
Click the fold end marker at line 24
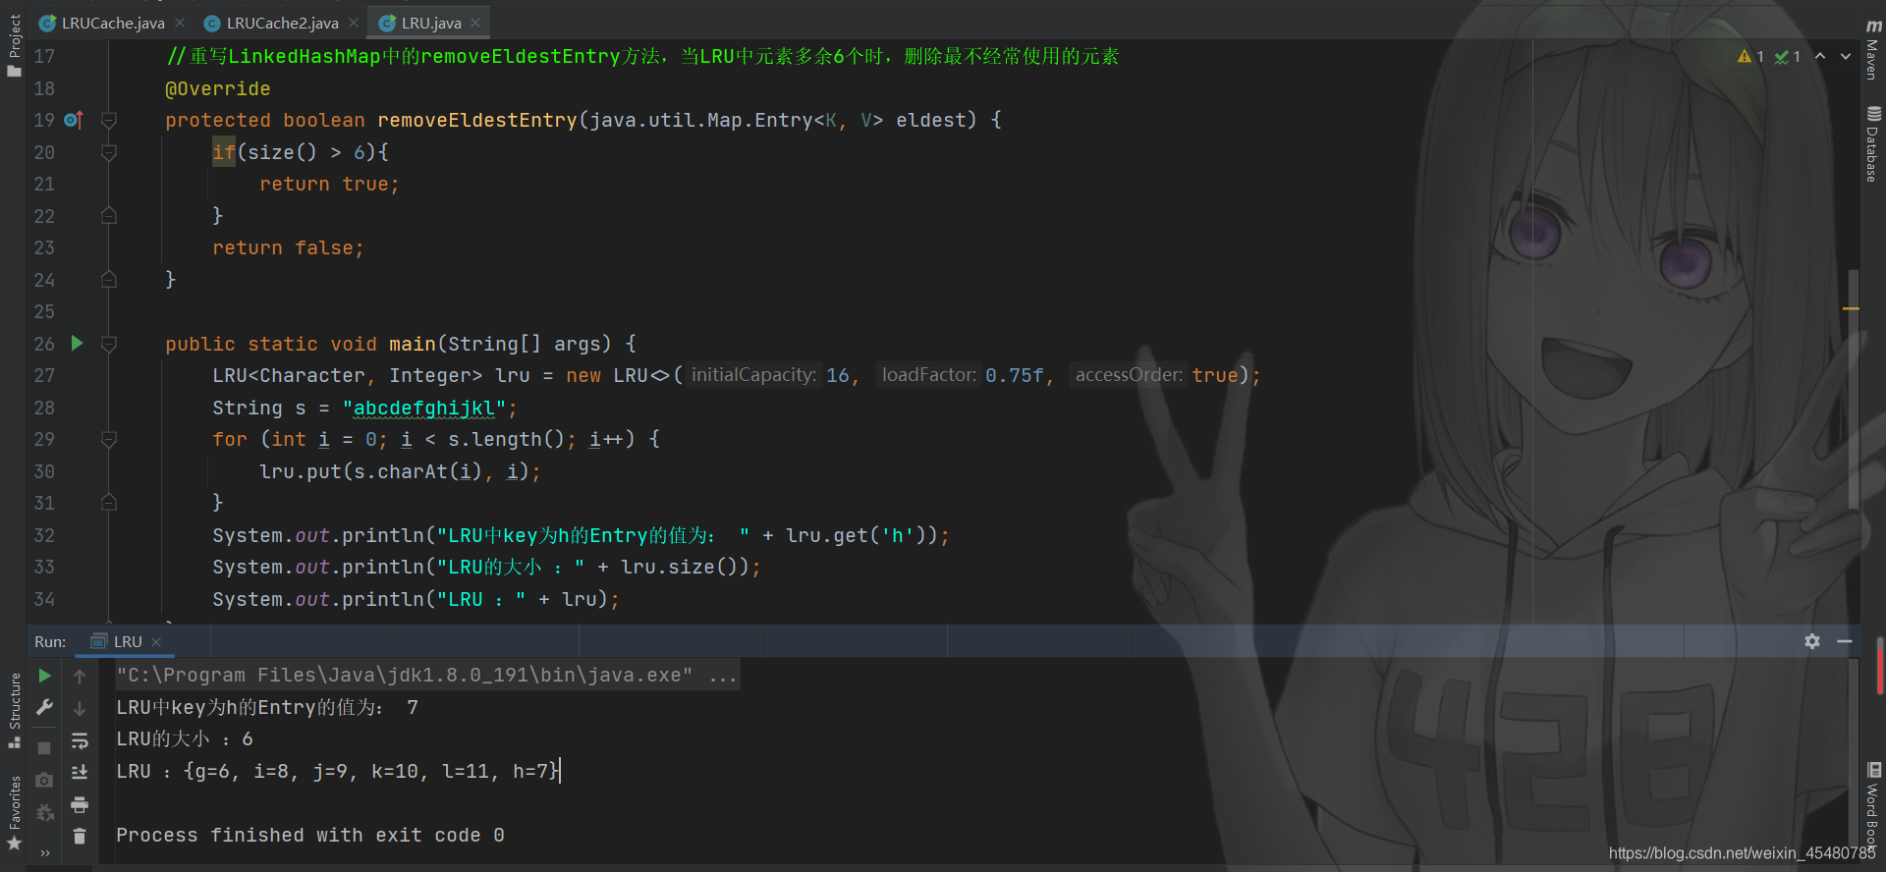(109, 280)
